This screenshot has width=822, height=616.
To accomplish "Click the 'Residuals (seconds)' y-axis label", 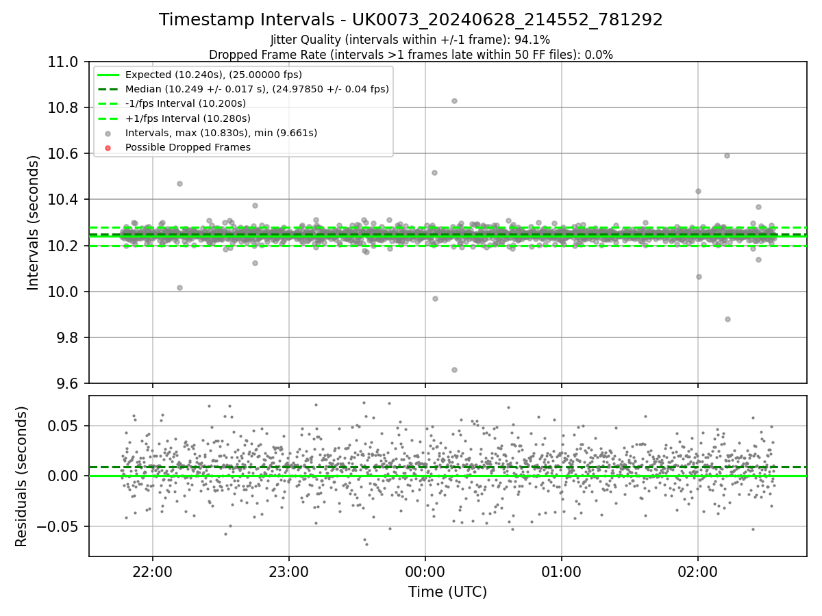I will [22, 476].
